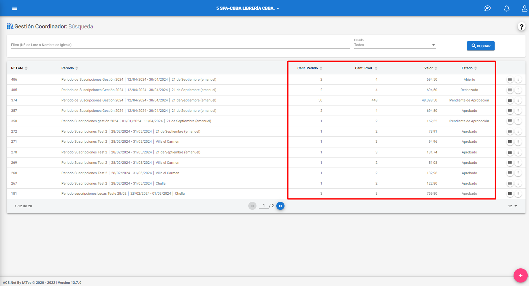Open details list icon for lote 350
529x286 pixels.
coord(510,121)
